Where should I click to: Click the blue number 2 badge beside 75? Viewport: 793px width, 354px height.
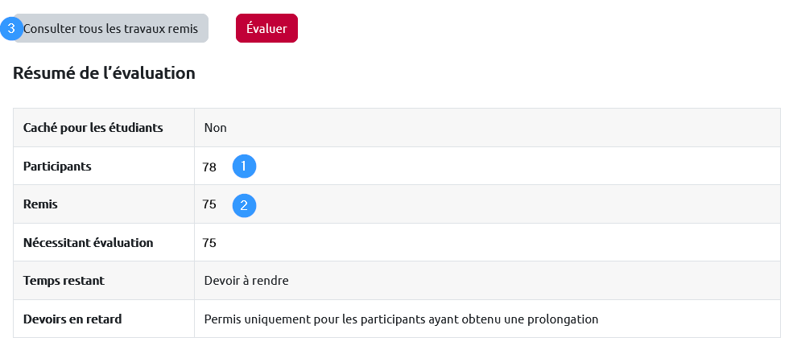(244, 205)
